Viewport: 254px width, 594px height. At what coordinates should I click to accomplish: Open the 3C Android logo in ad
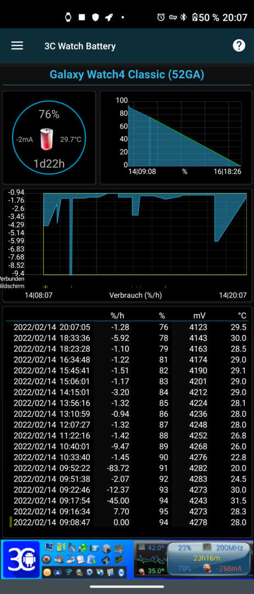[21, 559]
